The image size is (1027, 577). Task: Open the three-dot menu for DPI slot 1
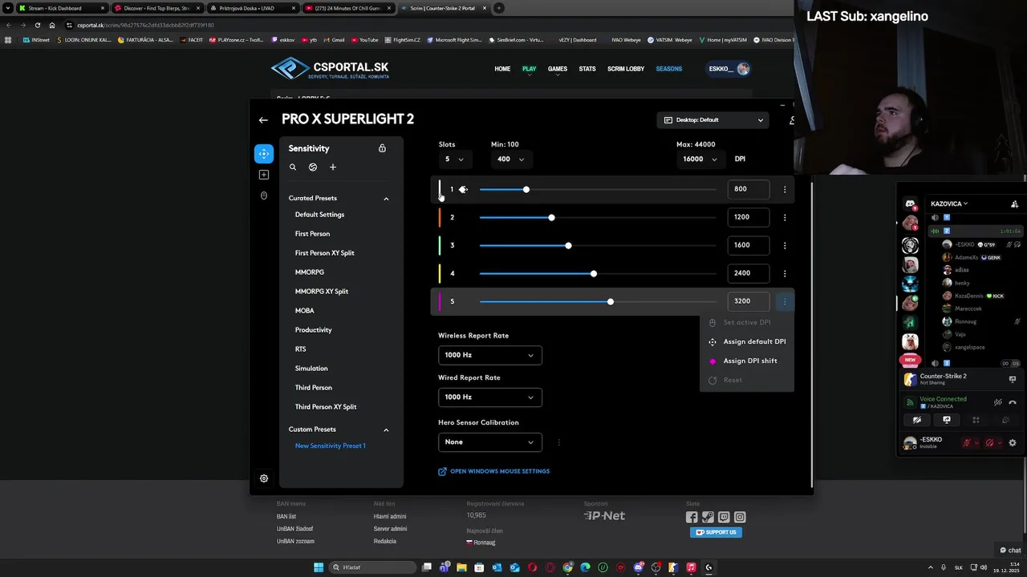[785, 189]
